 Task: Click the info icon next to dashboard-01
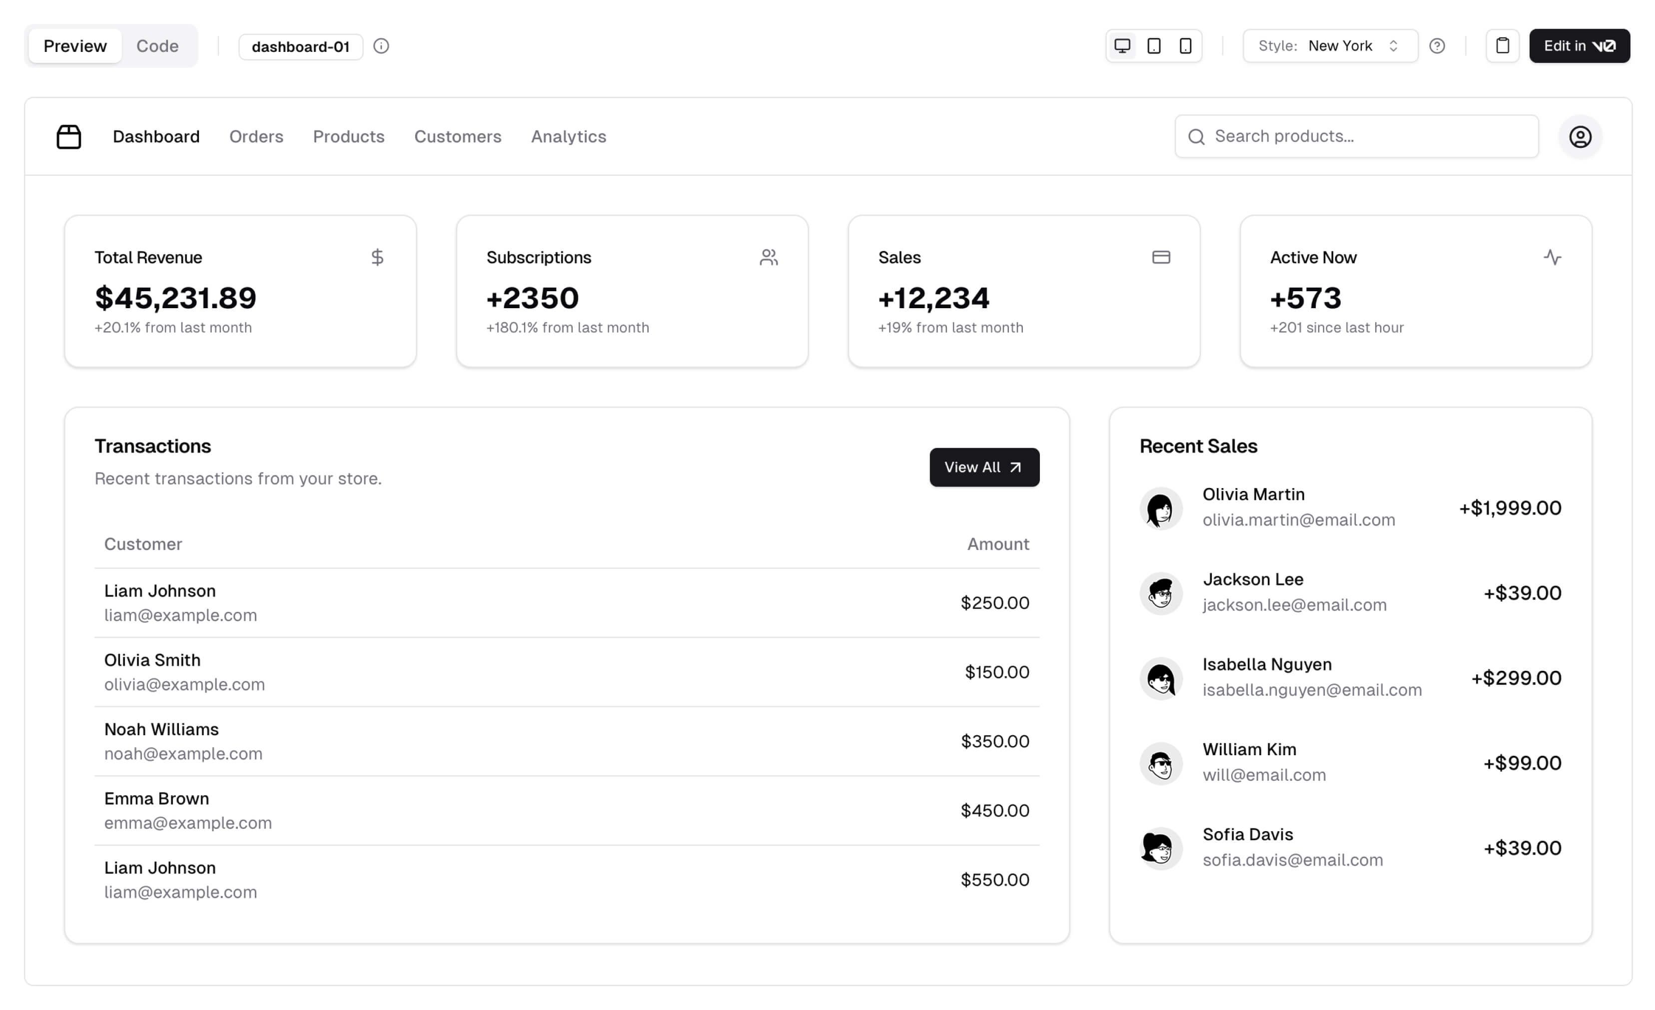pyautogui.click(x=381, y=46)
